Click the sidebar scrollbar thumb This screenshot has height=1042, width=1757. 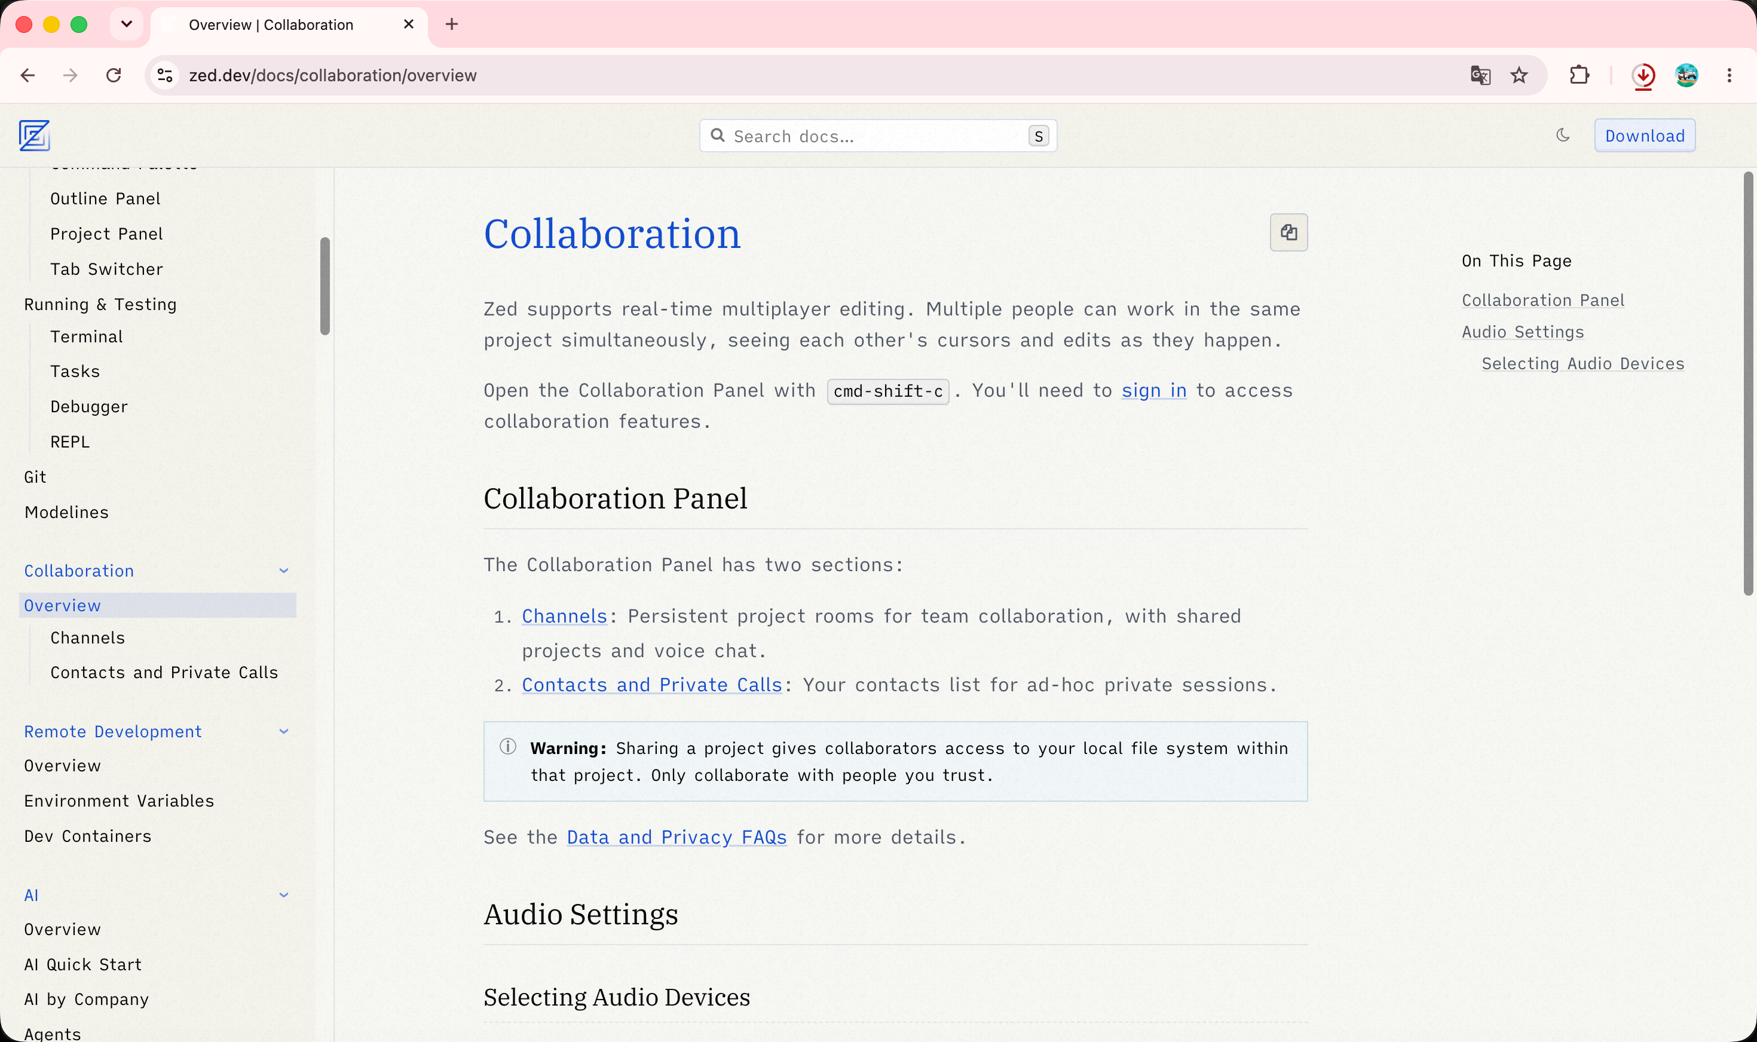click(x=325, y=286)
